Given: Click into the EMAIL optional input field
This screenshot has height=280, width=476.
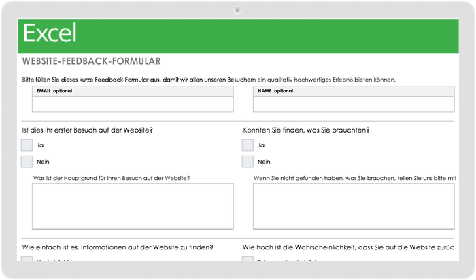Looking at the screenshot, I should pos(133,104).
